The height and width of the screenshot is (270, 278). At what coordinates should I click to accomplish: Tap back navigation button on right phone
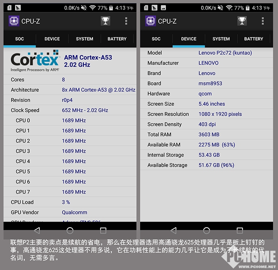(x=173, y=231)
